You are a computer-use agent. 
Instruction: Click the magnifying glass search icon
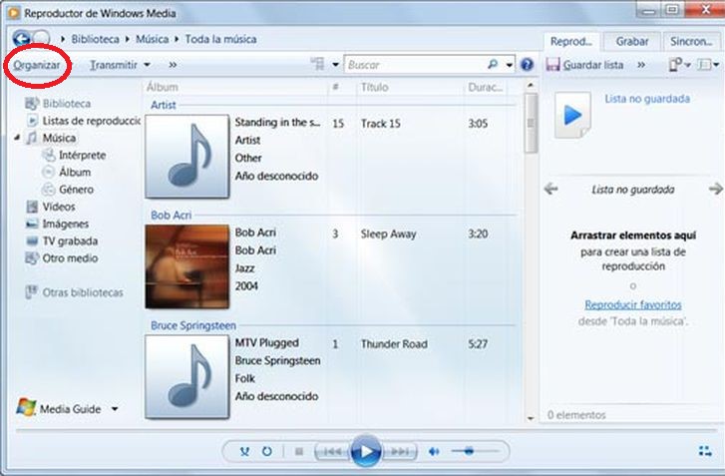[493, 64]
